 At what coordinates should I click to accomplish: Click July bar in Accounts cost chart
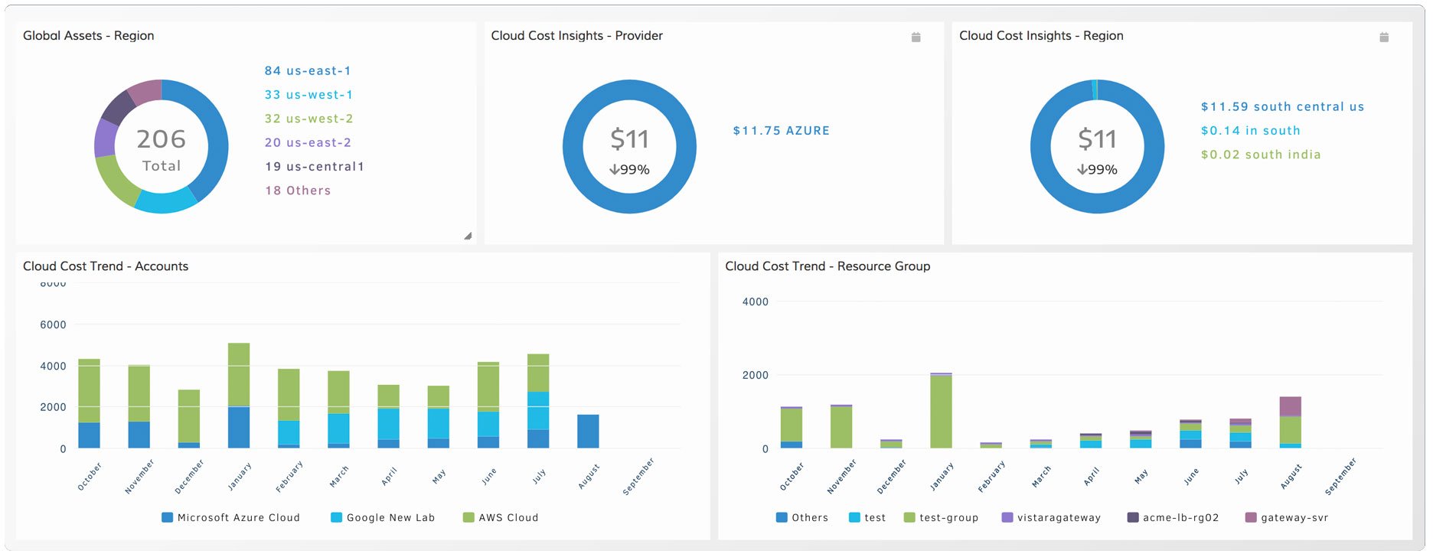click(538, 401)
